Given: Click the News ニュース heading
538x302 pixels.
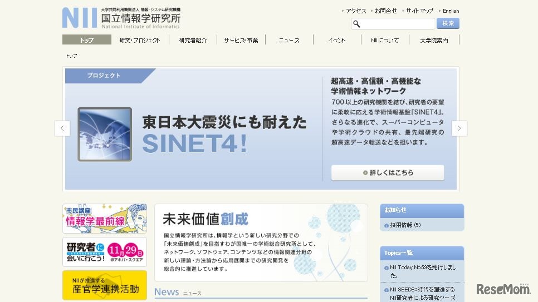Looking at the screenshot, I should pos(178,292).
